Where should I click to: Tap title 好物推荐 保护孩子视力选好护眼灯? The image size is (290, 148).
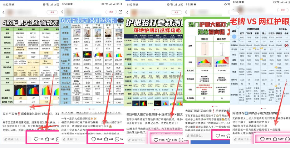(x=257, y=113)
